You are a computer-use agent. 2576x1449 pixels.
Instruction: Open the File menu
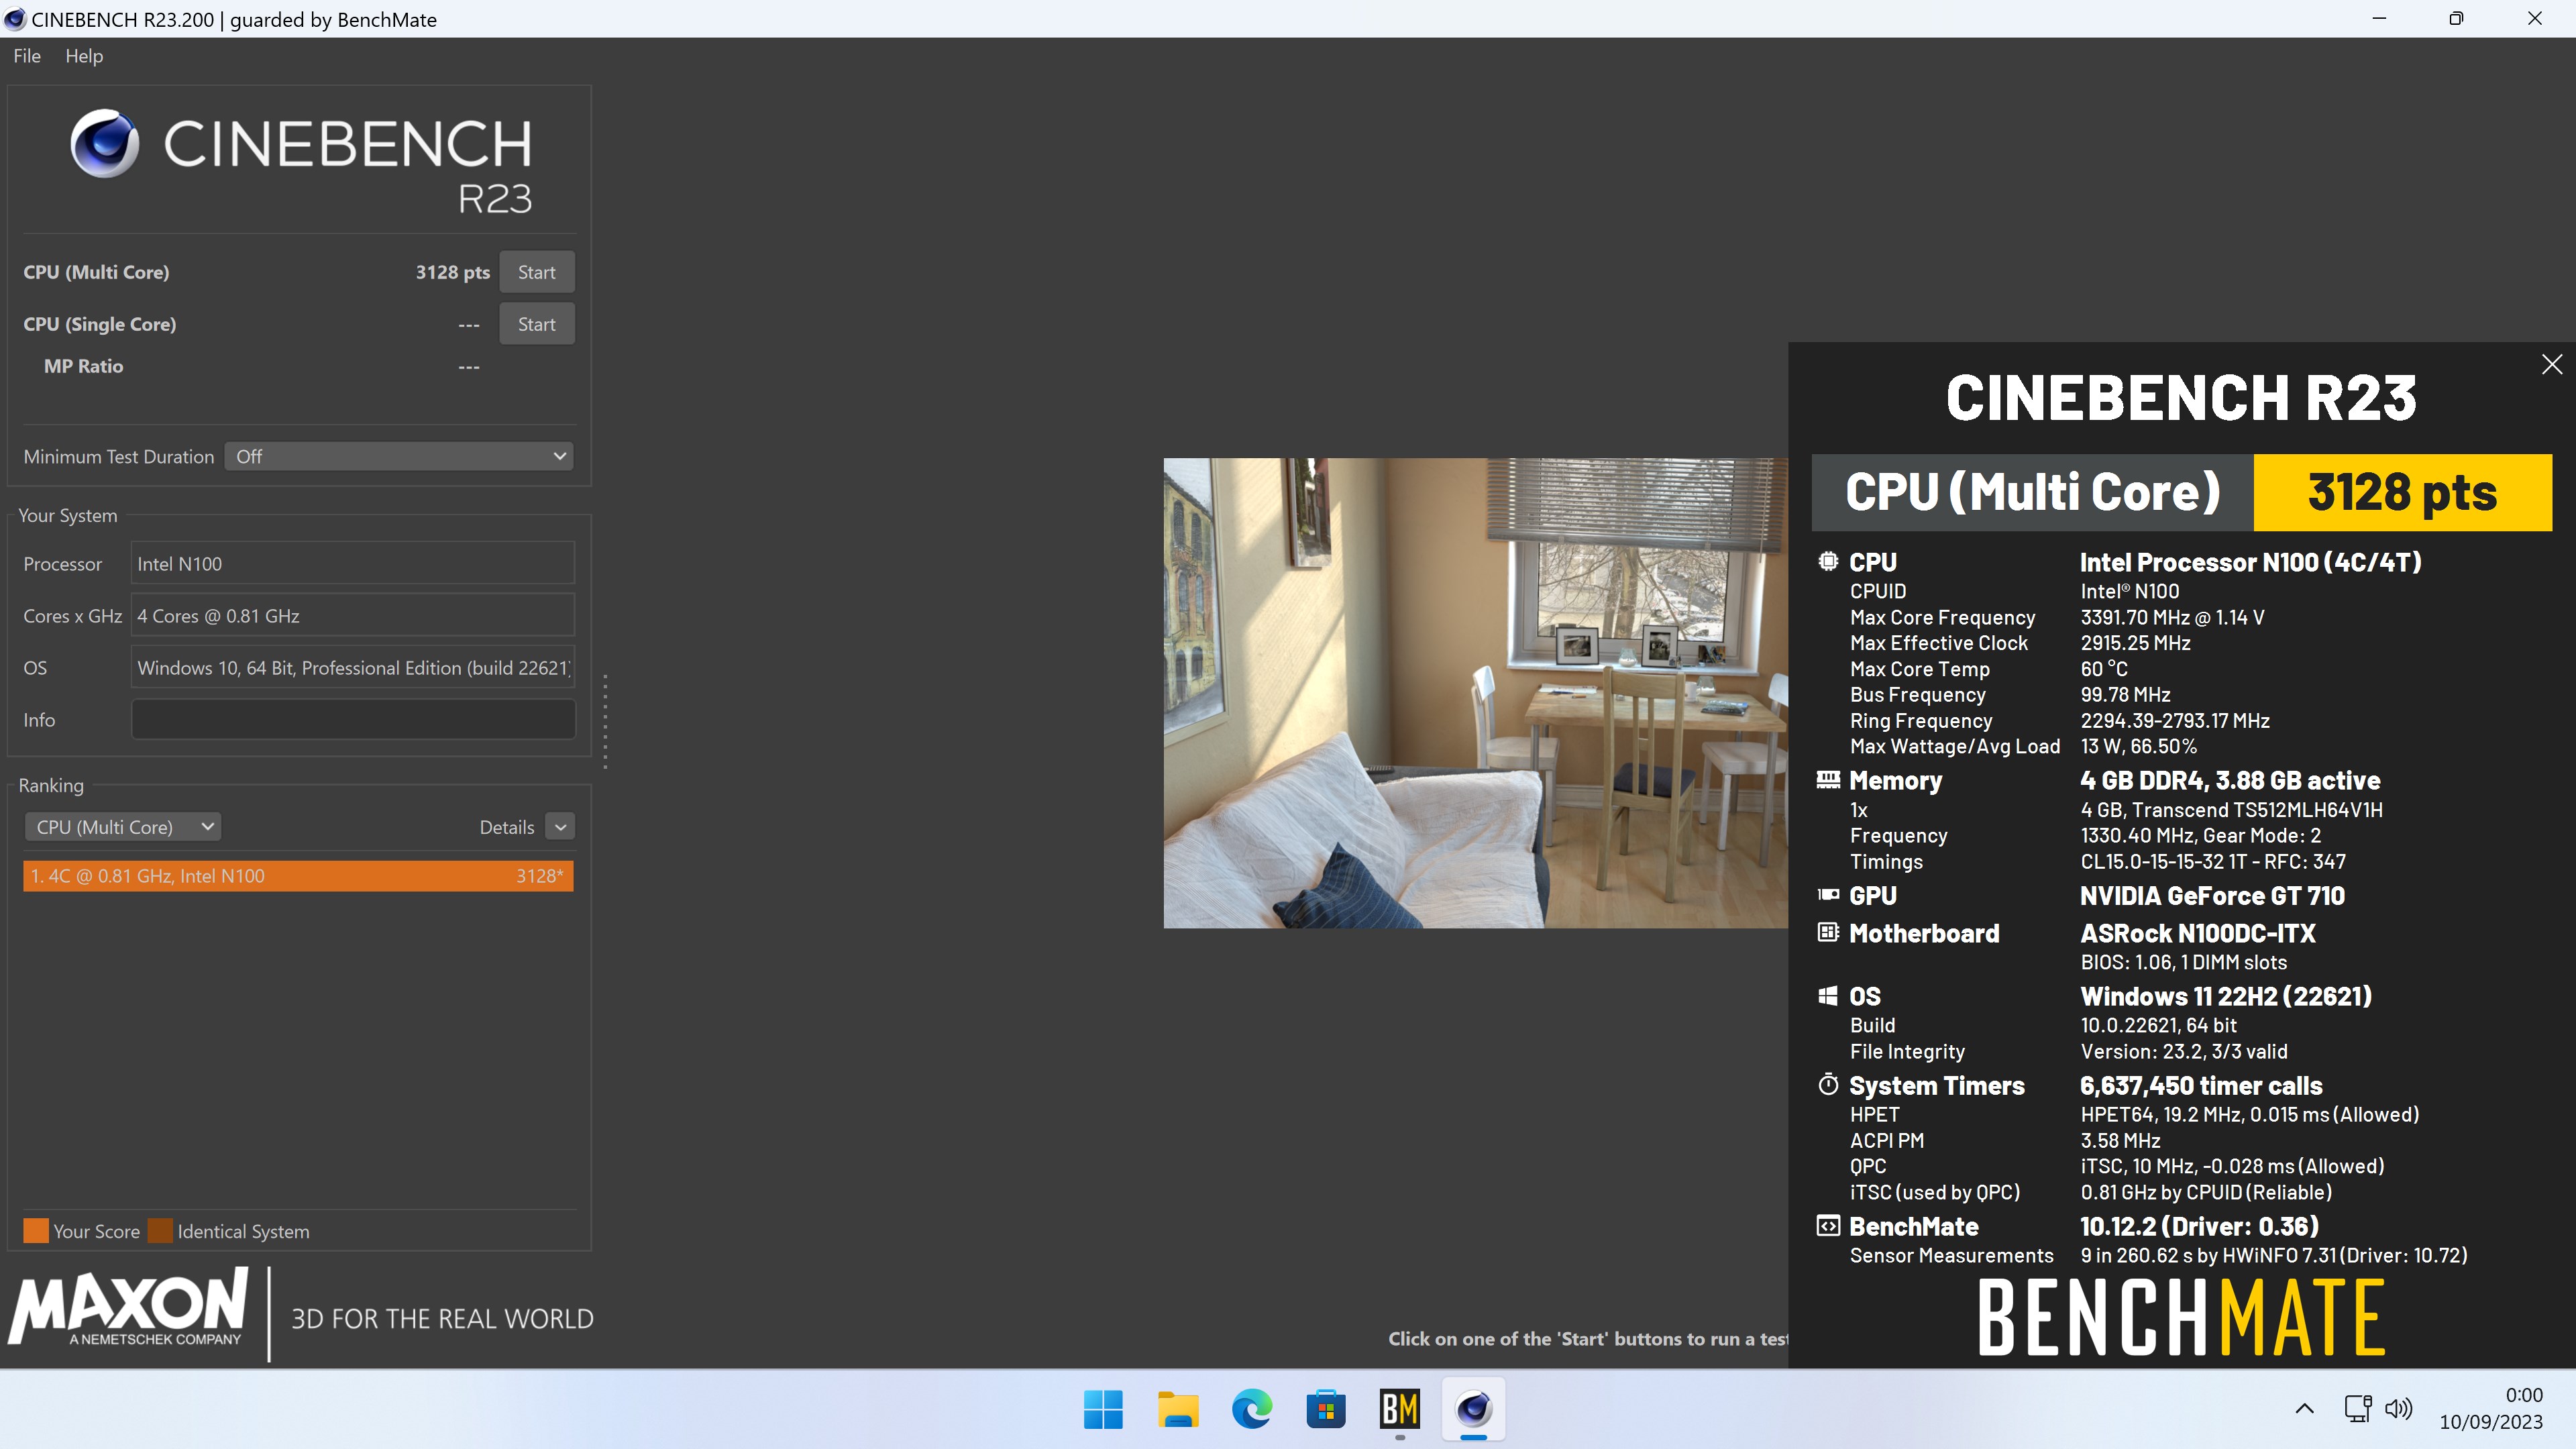(x=27, y=56)
